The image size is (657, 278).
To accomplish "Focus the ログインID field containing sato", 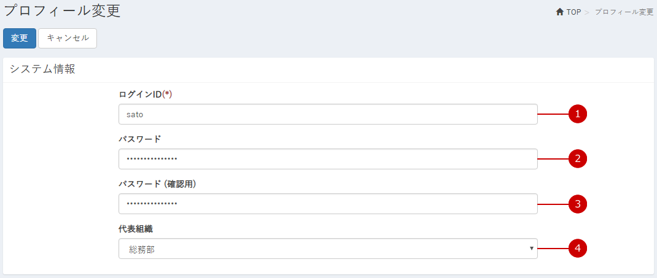I will [x=328, y=114].
